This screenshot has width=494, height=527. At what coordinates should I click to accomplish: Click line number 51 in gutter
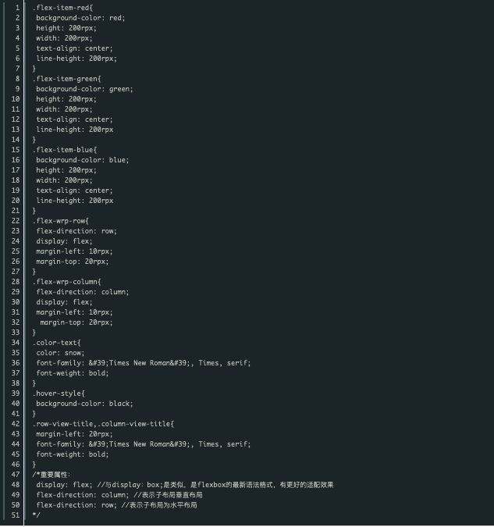(16, 515)
